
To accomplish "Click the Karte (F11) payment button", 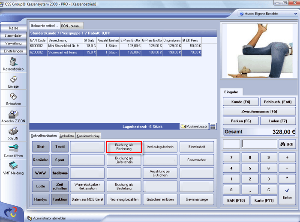I will 264,201.
